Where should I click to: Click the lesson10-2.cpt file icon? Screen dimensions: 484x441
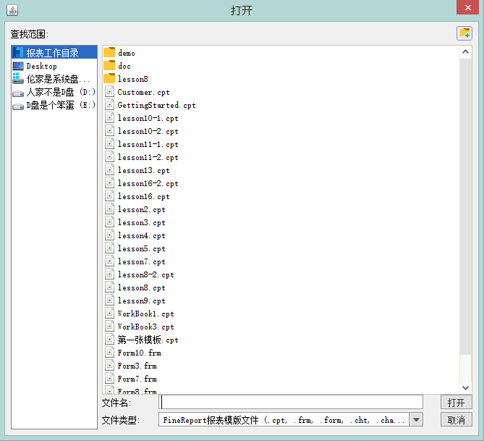click(109, 131)
